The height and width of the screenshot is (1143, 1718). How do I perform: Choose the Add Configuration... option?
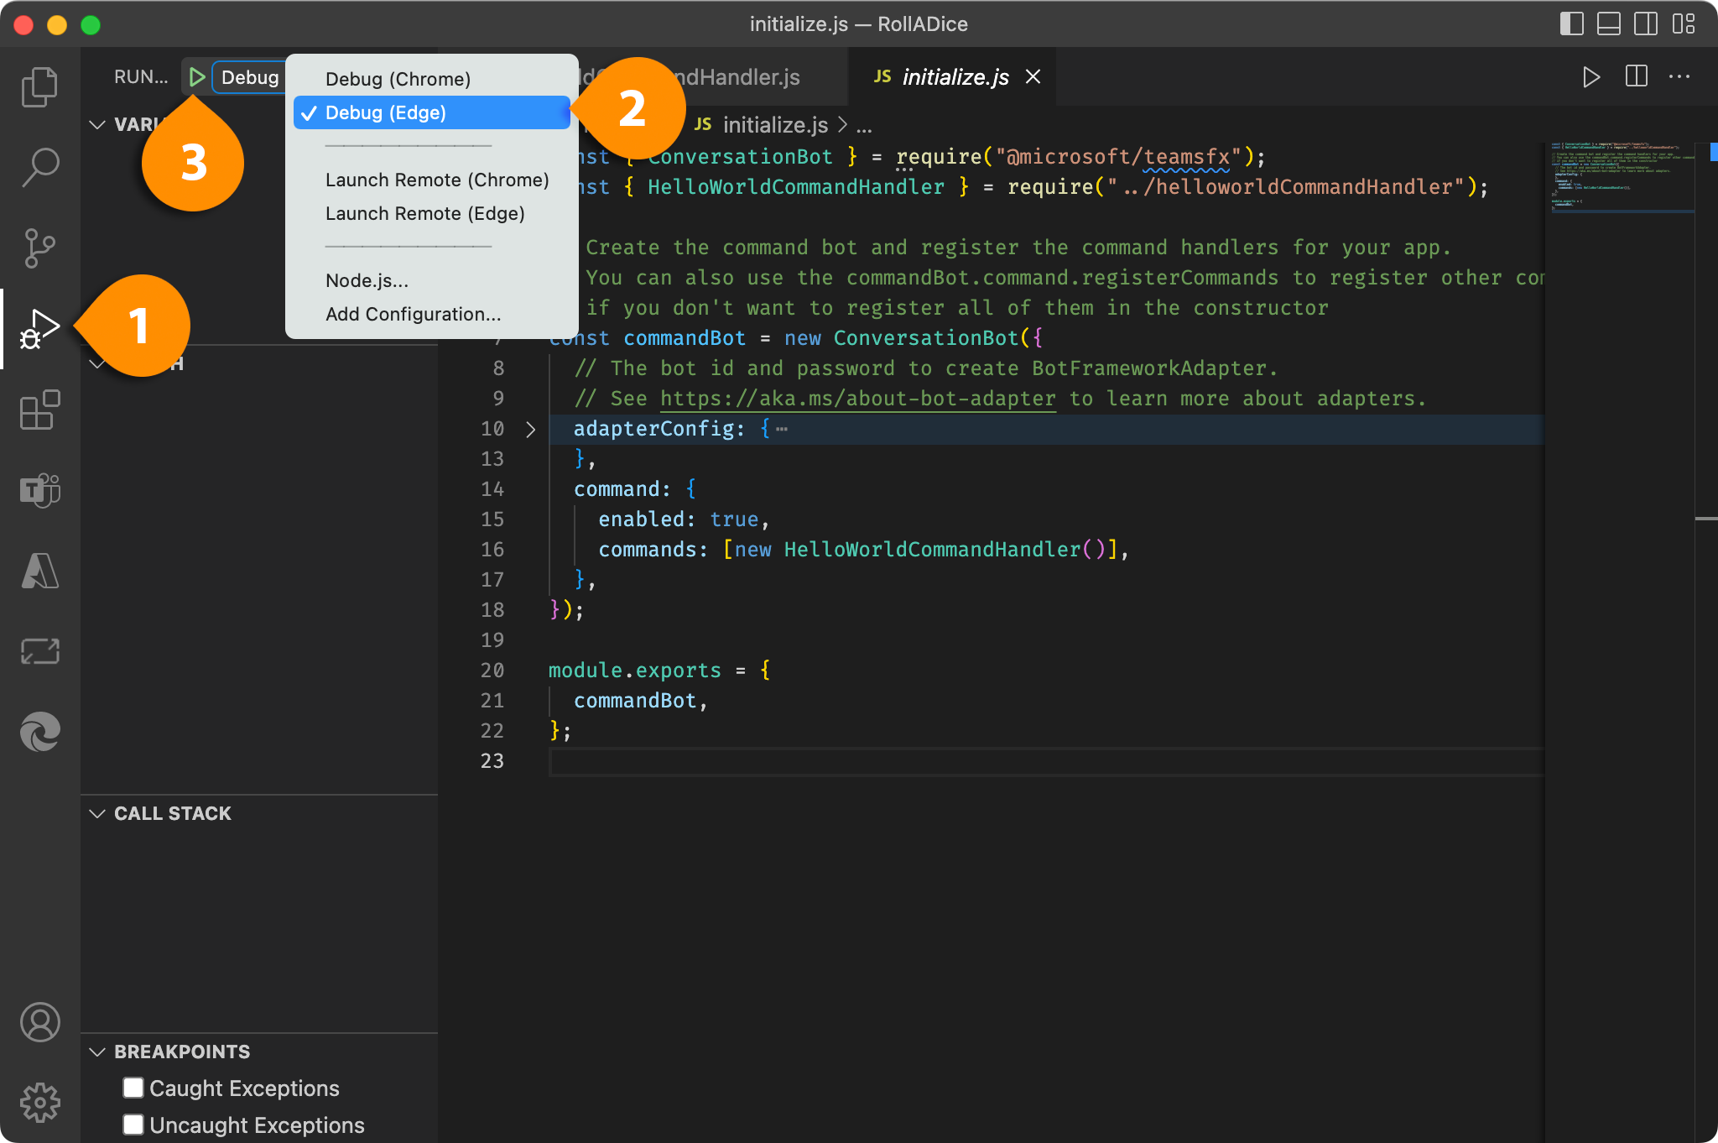pos(413,315)
